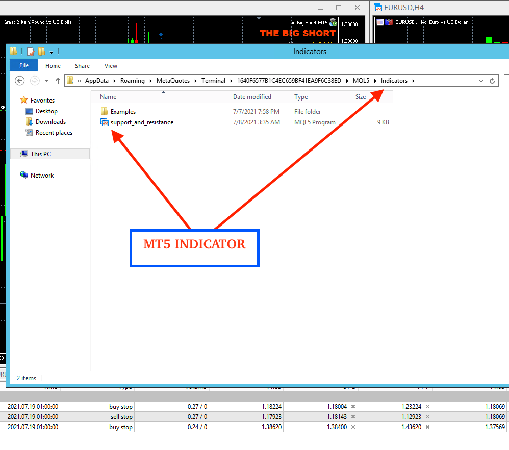Select the support_and_resistance file
The image size is (509, 450).
pos(142,122)
